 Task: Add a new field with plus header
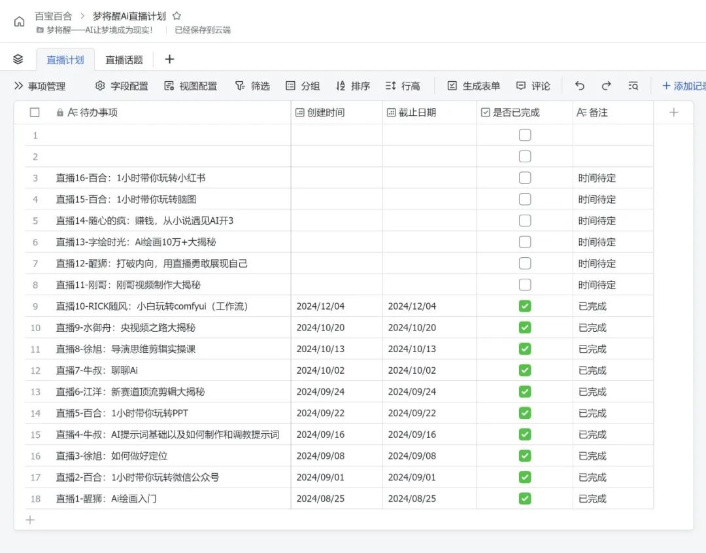[673, 112]
